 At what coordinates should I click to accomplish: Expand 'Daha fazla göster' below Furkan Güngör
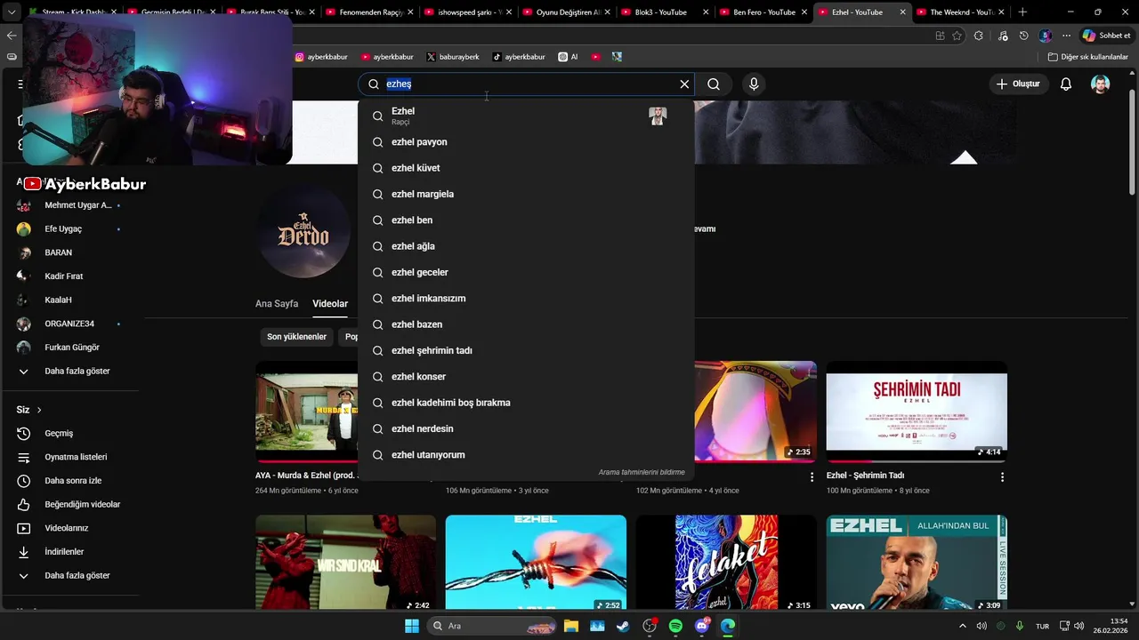(x=71, y=371)
